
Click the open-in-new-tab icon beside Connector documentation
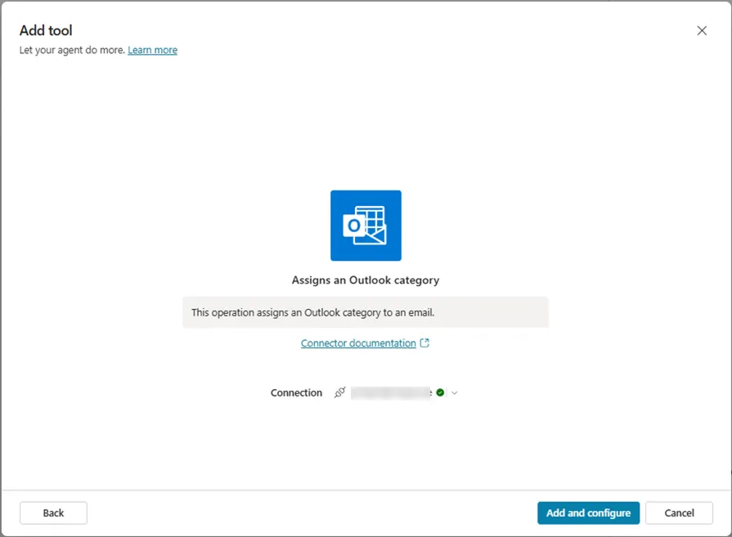point(424,343)
